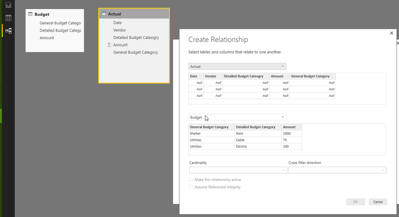Select the Date column header in Actual preview
This screenshot has width=399, height=217.
196,76
